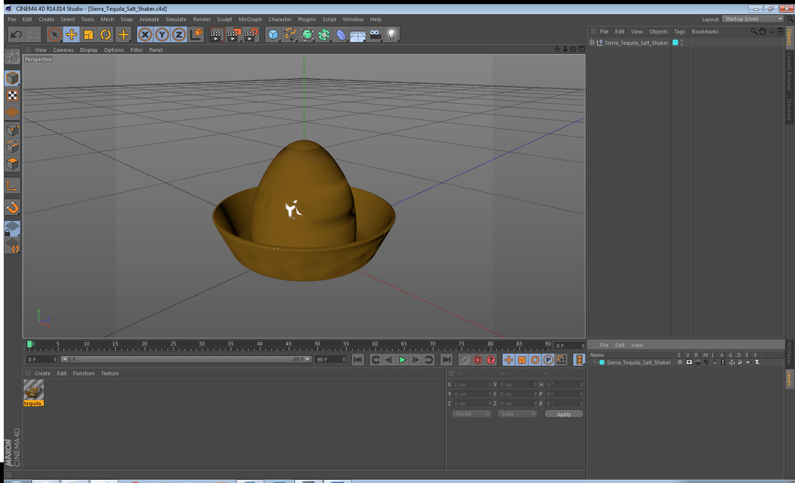The image size is (795, 483).
Task: Open Objects manager Tags menu
Action: 679,32
